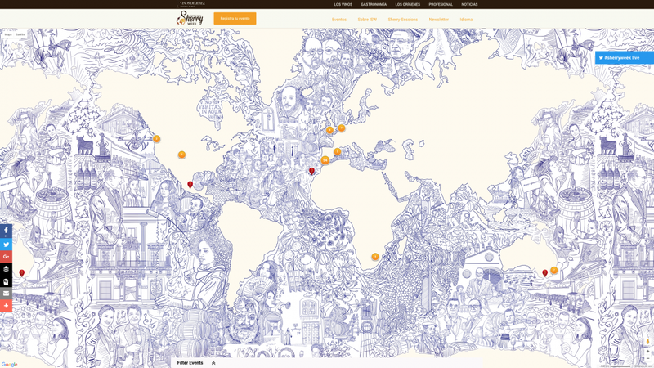Open the Gastronomía top menu

(374, 4)
